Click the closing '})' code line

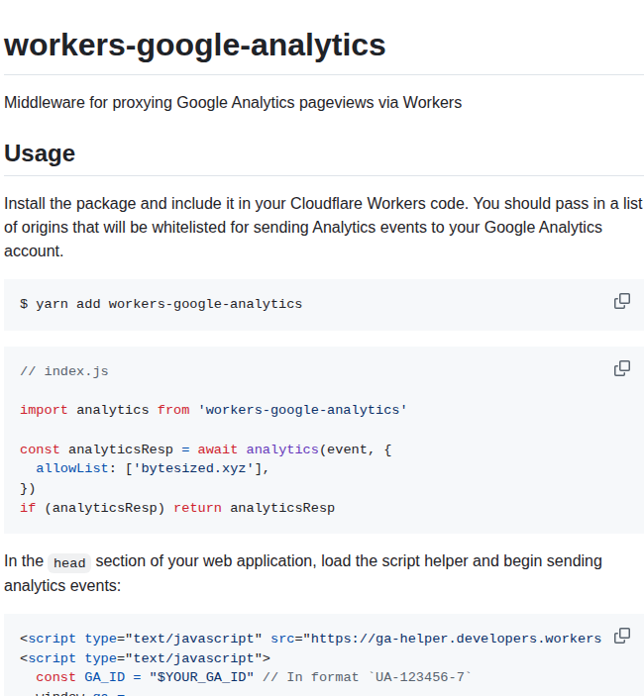point(28,488)
